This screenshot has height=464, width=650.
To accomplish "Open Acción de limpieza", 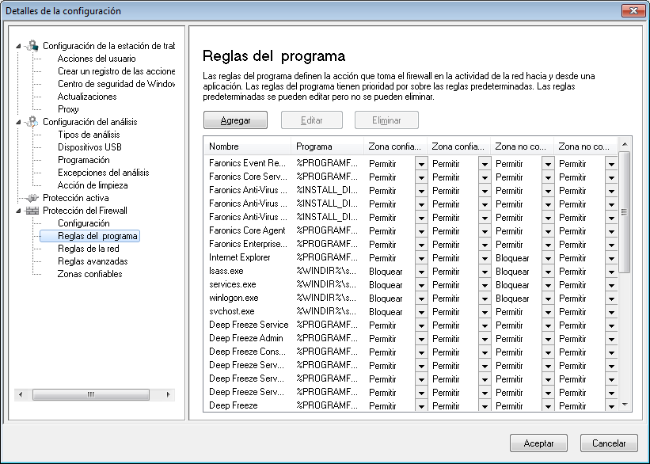I will pyautogui.click(x=93, y=185).
